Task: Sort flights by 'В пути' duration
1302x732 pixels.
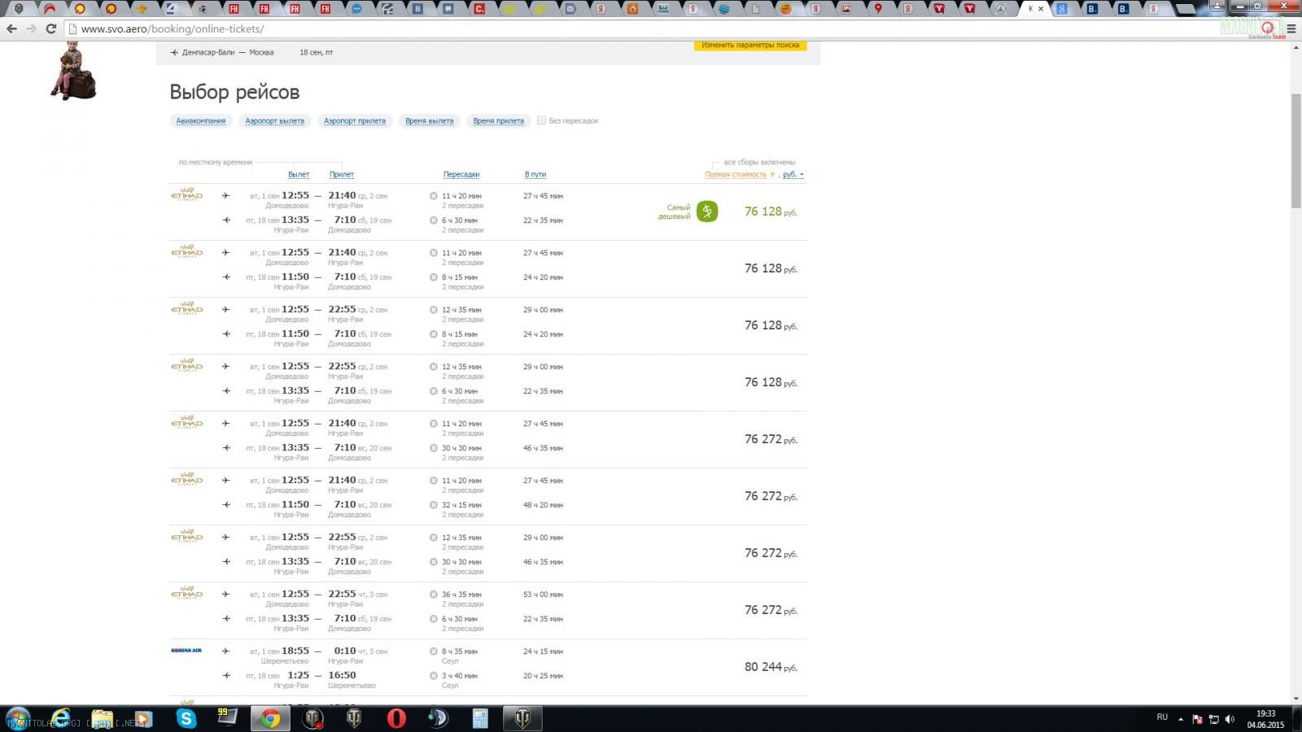Action: [x=535, y=175]
